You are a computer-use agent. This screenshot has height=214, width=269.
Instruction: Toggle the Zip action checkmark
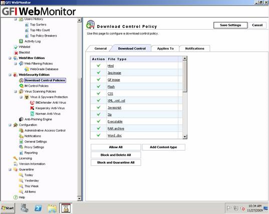tap(99, 114)
